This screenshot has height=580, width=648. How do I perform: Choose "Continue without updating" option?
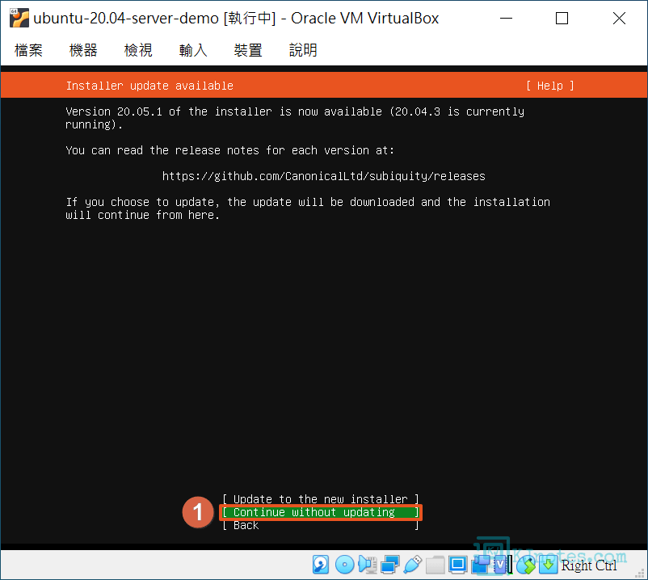(321, 512)
